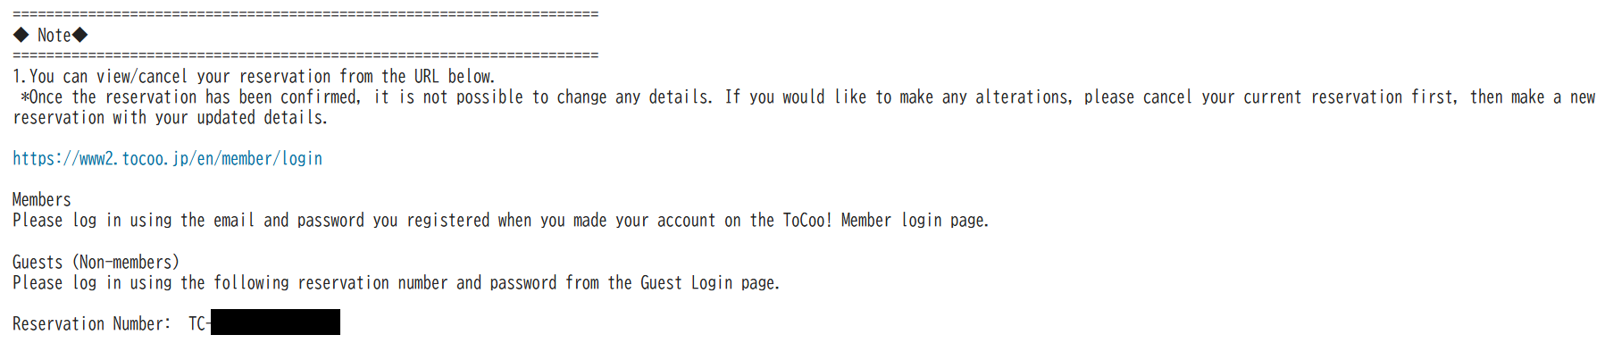
Task: Click the black diamond before Note
Action: [21, 35]
